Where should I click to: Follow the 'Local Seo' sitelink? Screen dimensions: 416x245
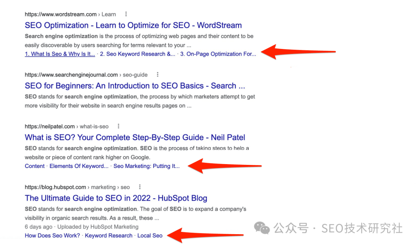tap(150, 236)
